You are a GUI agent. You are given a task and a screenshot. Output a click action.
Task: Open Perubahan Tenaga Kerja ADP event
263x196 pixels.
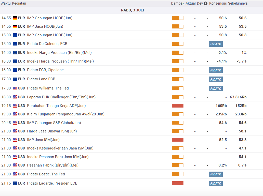(x=56, y=106)
